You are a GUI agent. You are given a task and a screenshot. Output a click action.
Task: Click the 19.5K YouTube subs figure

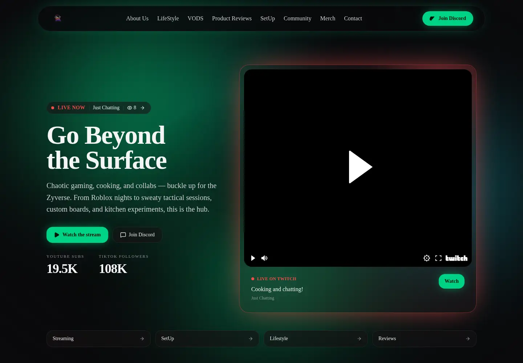(x=62, y=269)
